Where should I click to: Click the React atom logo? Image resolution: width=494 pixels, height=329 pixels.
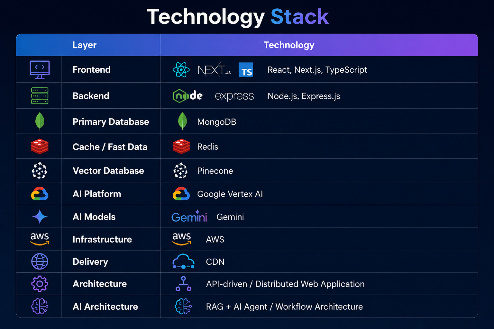181,70
